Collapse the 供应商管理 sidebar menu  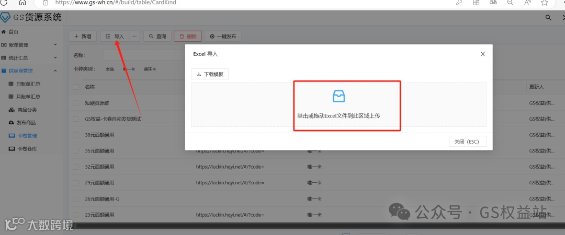point(31,71)
